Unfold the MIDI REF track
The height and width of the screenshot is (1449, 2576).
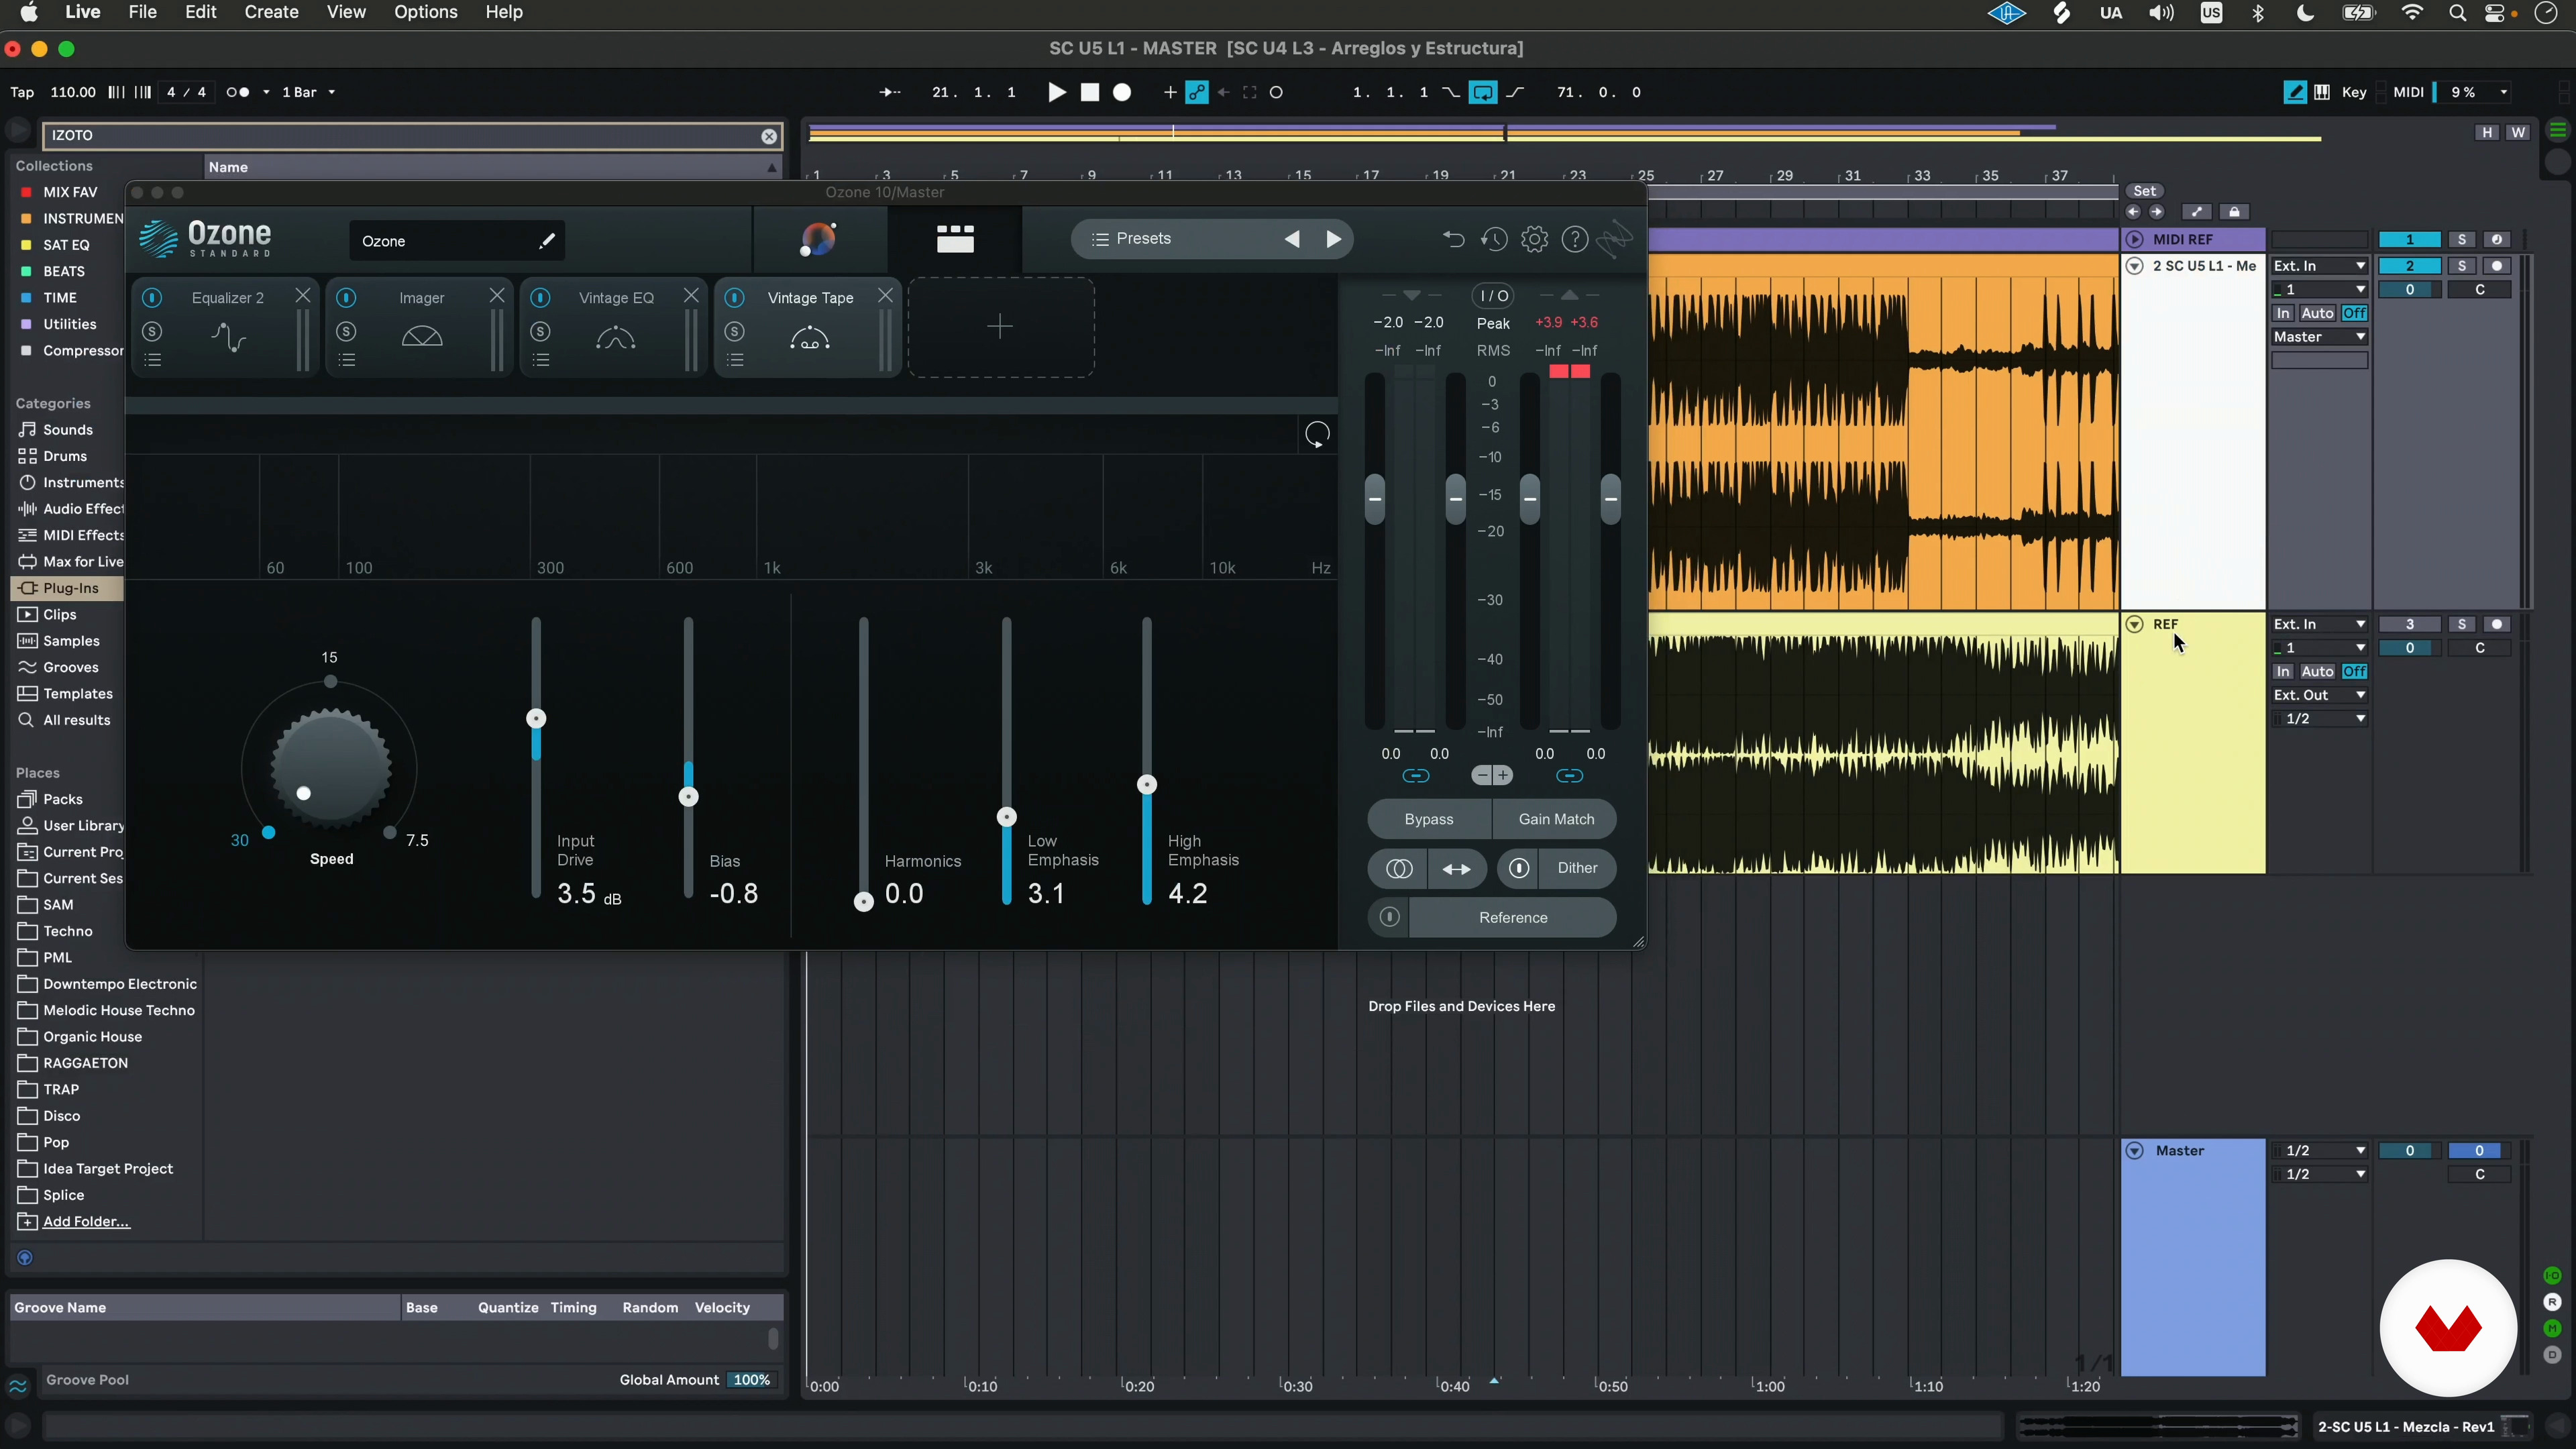[x=2134, y=240]
